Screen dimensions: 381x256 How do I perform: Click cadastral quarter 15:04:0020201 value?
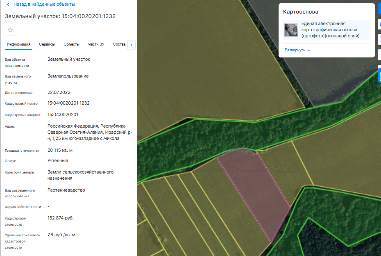63,114
